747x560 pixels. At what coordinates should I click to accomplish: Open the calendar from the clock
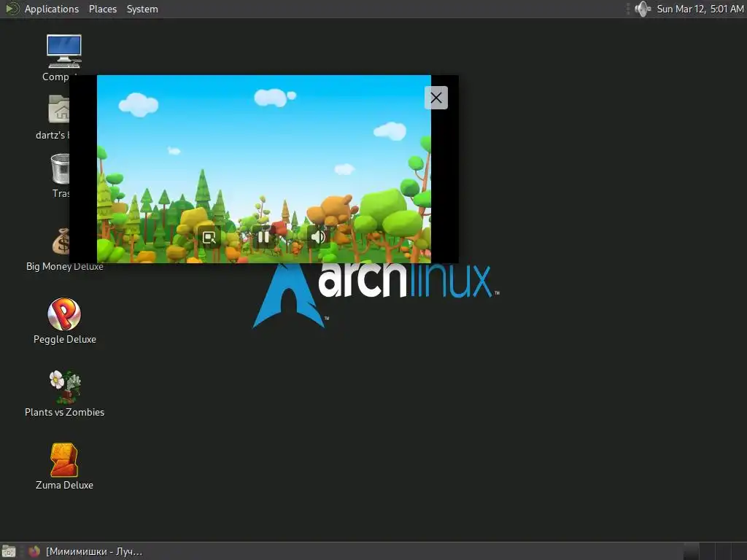pyautogui.click(x=700, y=9)
